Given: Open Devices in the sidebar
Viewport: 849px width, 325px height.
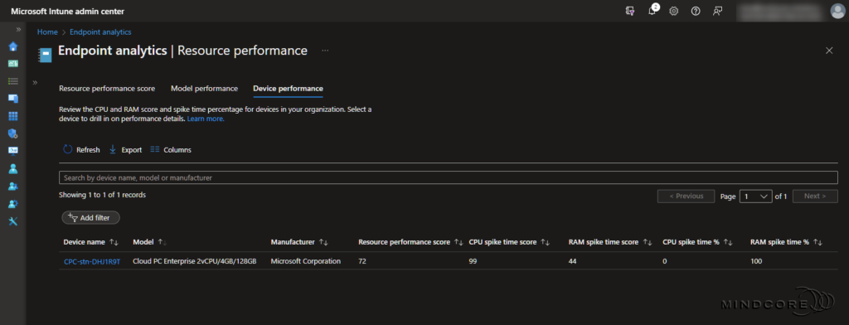Looking at the screenshot, I should pyautogui.click(x=13, y=99).
